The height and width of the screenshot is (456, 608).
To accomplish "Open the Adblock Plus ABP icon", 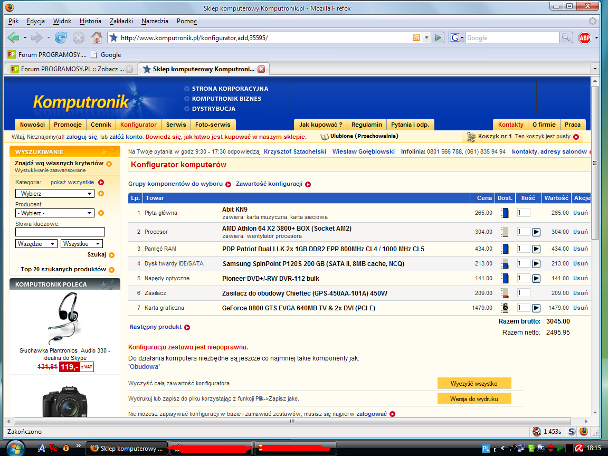I will [x=585, y=37].
